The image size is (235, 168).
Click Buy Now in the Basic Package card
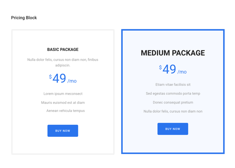(x=63, y=131)
